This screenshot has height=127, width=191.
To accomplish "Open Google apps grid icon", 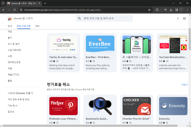I will [x=184, y=18].
